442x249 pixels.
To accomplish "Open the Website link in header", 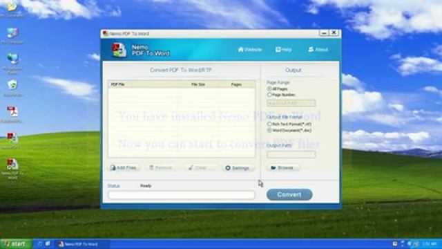I will [x=250, y=50].
